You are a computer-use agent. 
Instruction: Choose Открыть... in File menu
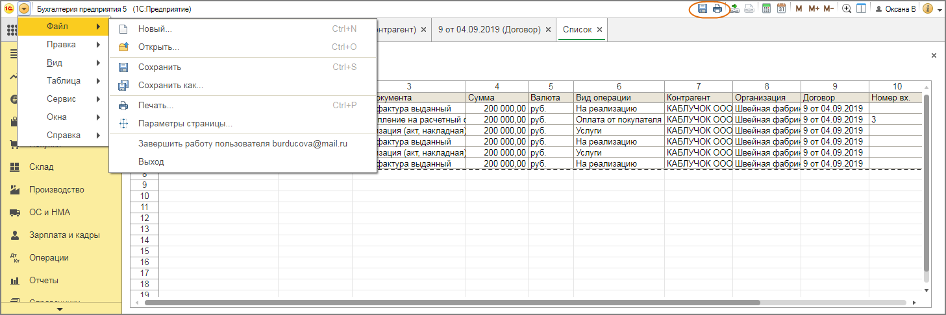(243, 47)
